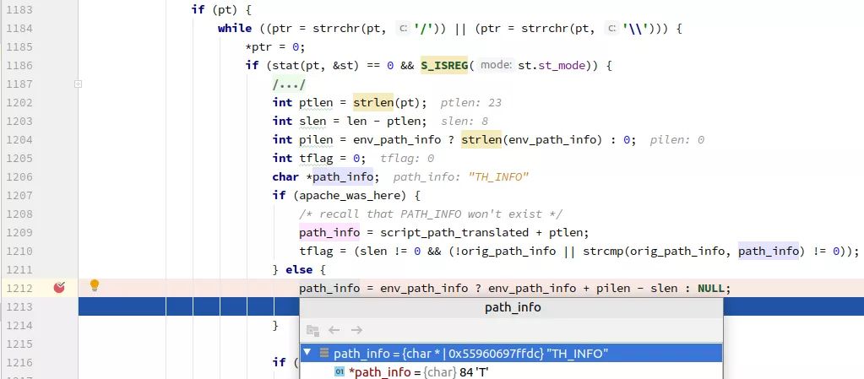Screen dimensions: 864x379
Task: Expand the folded code block at line 1187
Action: point(79,84)
